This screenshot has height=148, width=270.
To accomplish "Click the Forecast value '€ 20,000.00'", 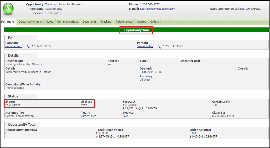I will pyautogui.click(x=130, y=105).
